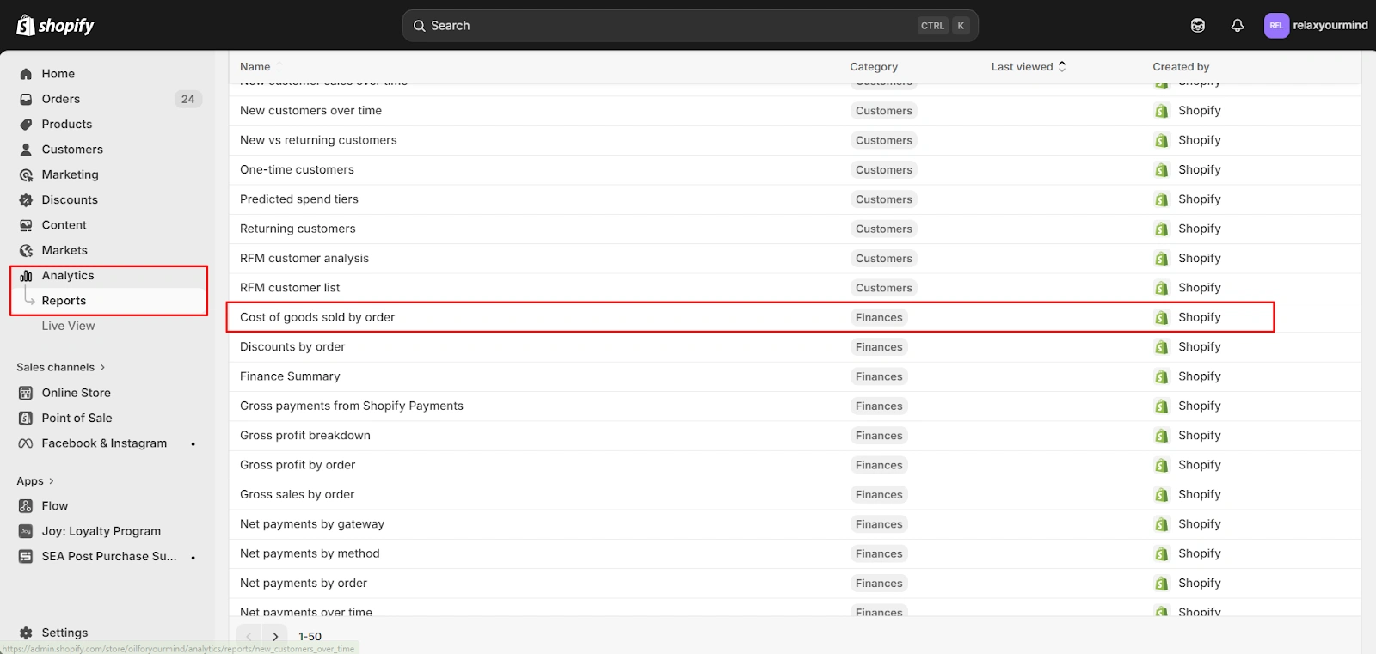Click the Flow app icon
The width and height of the screenshot is (1376, 654).
[26, 506]
